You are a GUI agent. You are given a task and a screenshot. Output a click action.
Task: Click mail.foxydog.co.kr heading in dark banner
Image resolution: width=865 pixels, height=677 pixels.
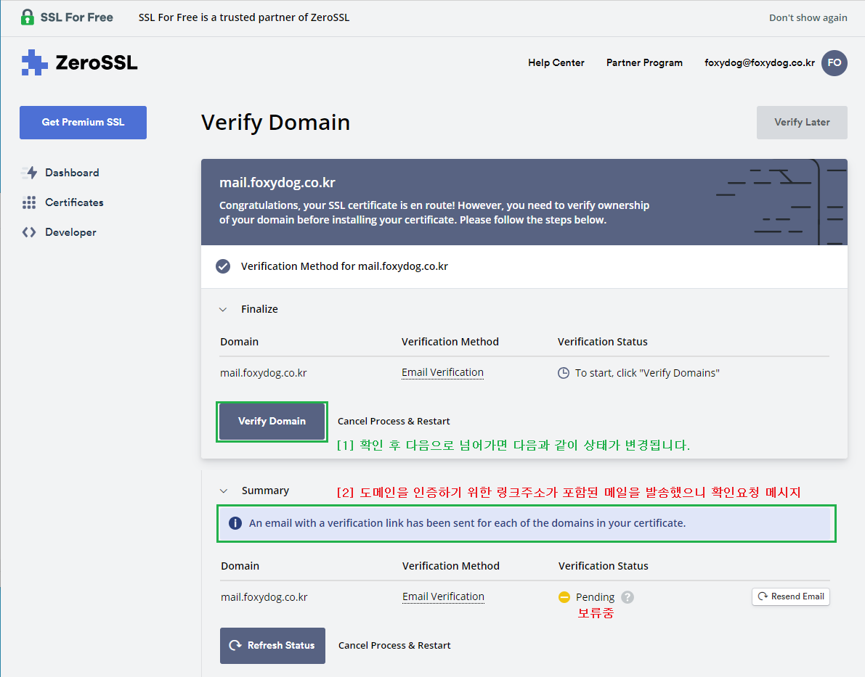point(277,182)
